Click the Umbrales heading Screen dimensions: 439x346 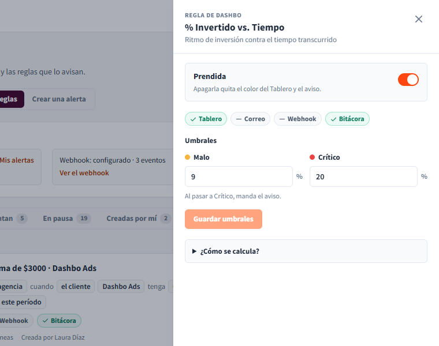[201, 141]
